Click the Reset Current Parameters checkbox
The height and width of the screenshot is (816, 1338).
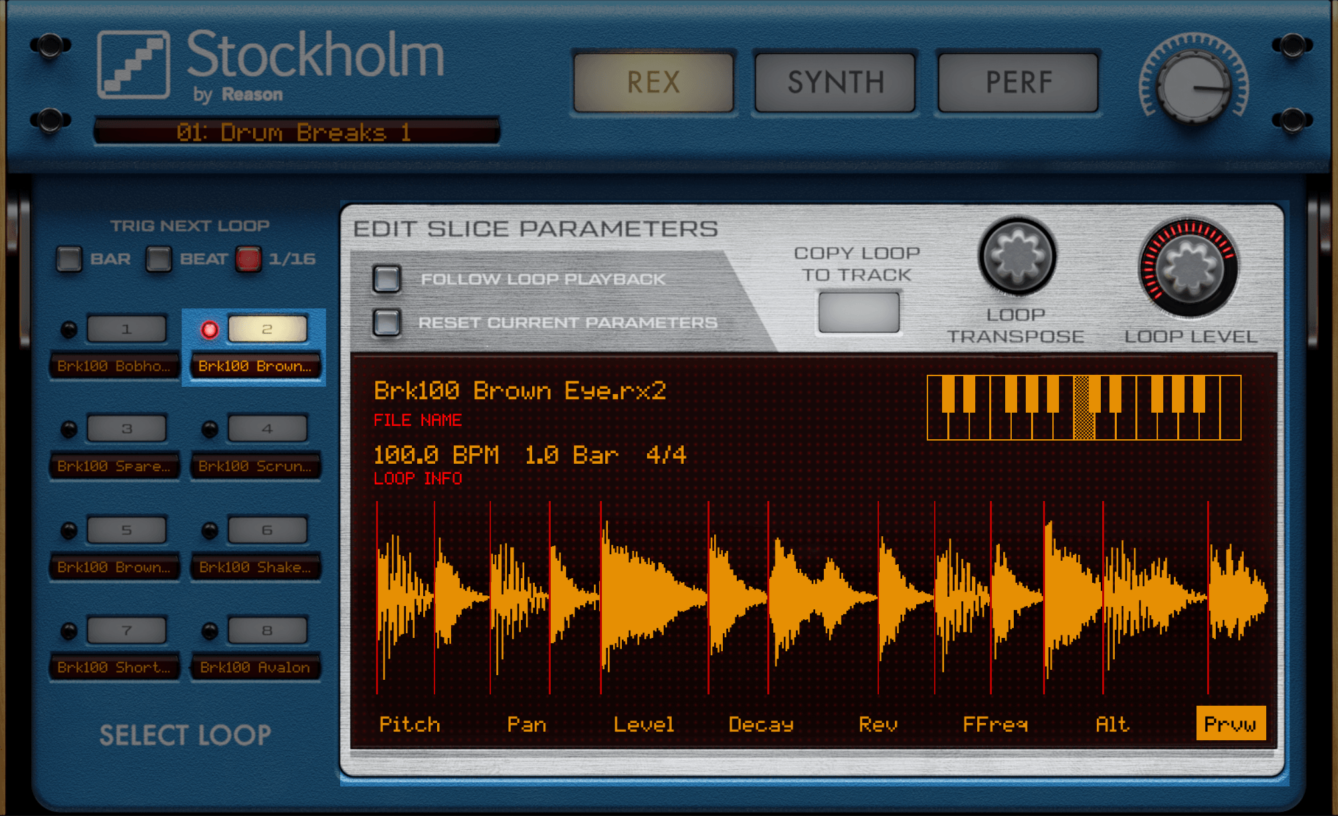[x=387, y=322]
